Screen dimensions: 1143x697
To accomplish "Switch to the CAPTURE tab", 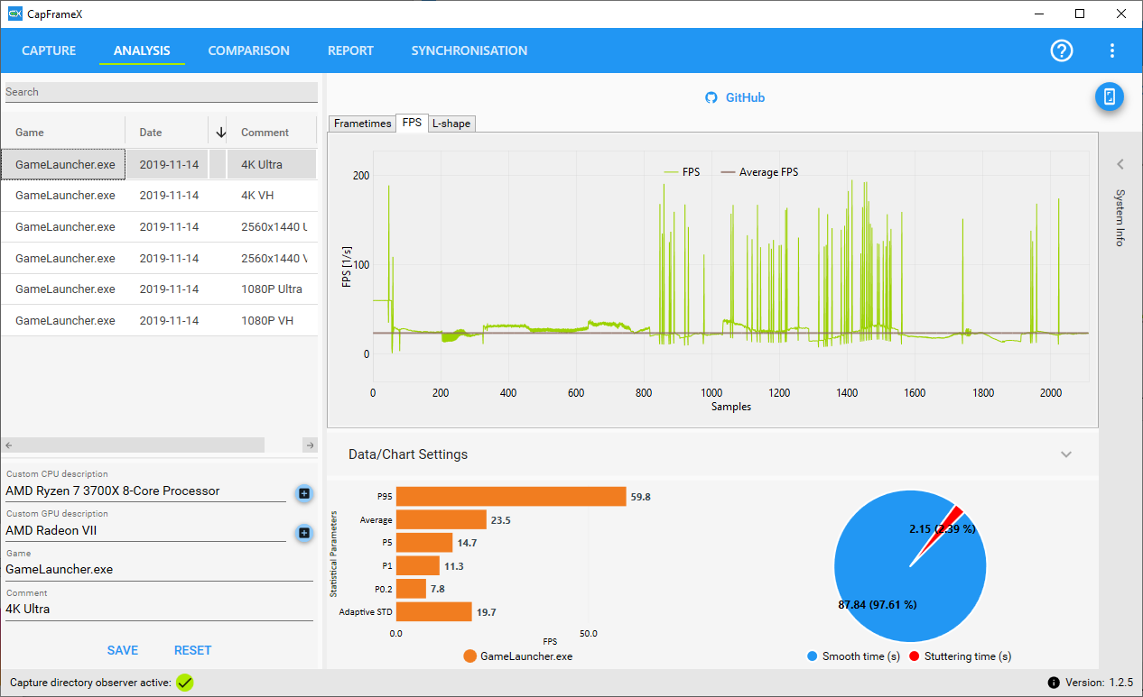I will (49, 50).
